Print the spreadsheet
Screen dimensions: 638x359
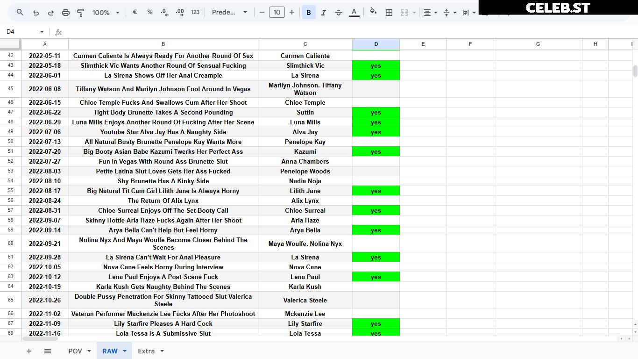point(66,12)
